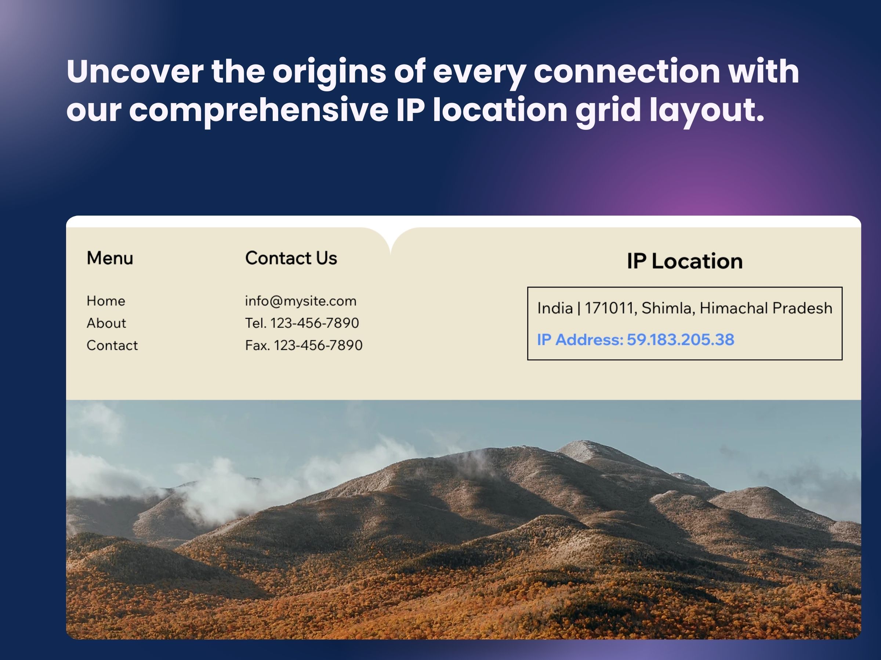Select the IP Address 59.183.205.38 text

pyautogui.click(x=636, y=340)
